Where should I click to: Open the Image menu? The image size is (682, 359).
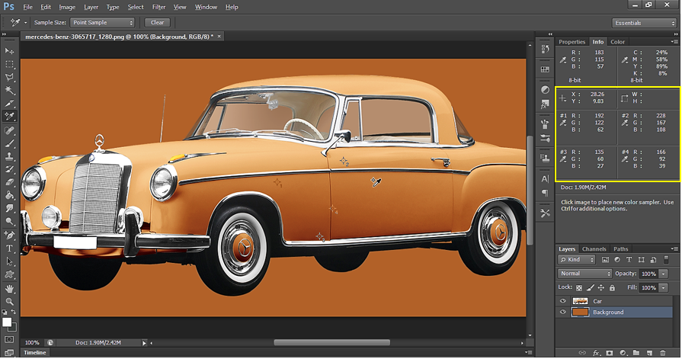tap(67, 7)
